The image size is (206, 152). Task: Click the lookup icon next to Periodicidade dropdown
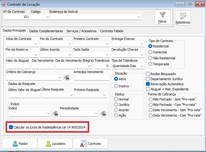(x=103, y=114)
